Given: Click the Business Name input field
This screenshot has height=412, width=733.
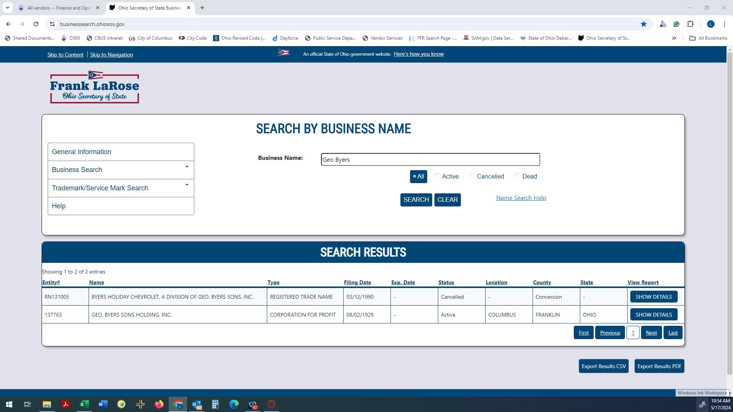Looking at the screenshot, I should click(430, 159).
